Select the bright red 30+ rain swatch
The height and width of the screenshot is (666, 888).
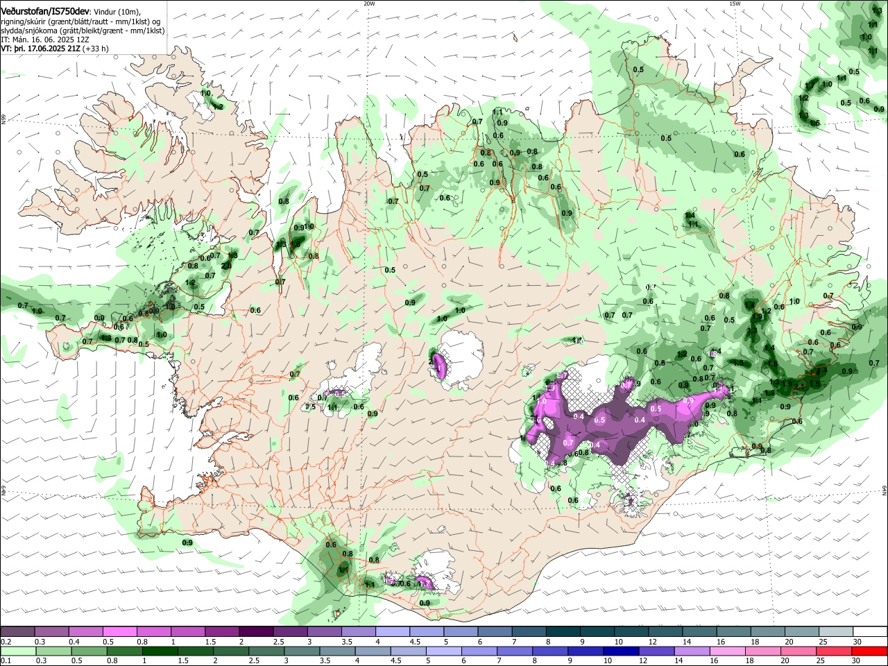[870, 651]
